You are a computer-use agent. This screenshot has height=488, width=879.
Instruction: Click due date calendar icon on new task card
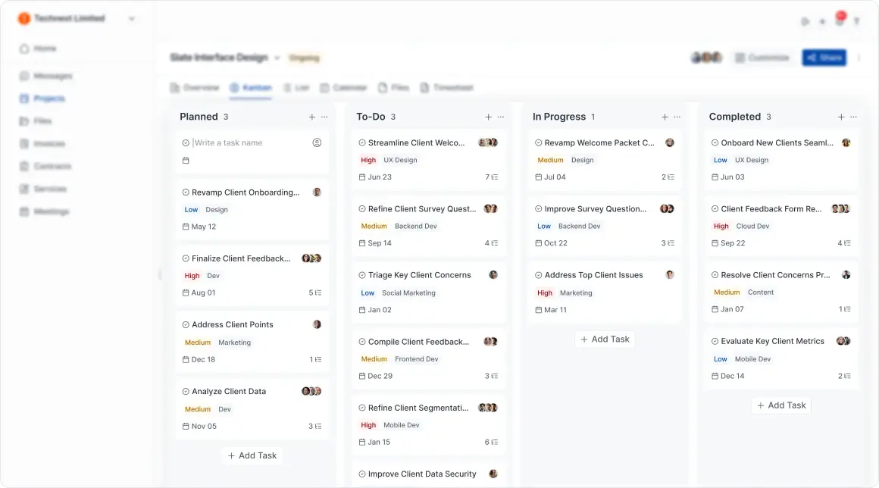(x=186, y=161)
